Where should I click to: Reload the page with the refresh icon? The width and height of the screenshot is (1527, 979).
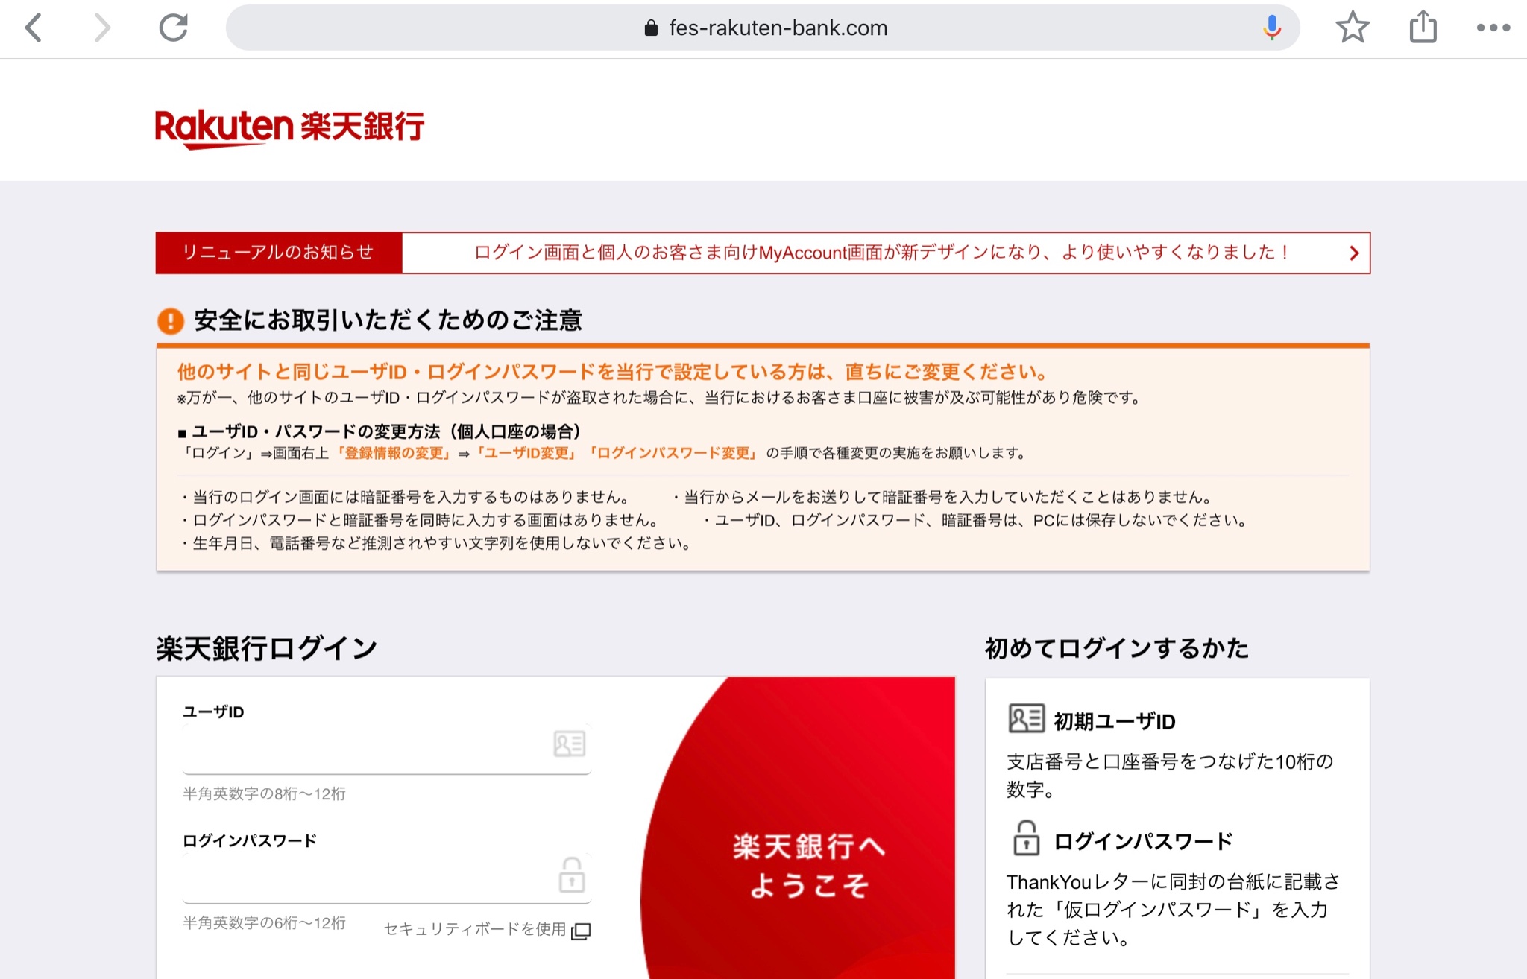(x=174, y=28)
